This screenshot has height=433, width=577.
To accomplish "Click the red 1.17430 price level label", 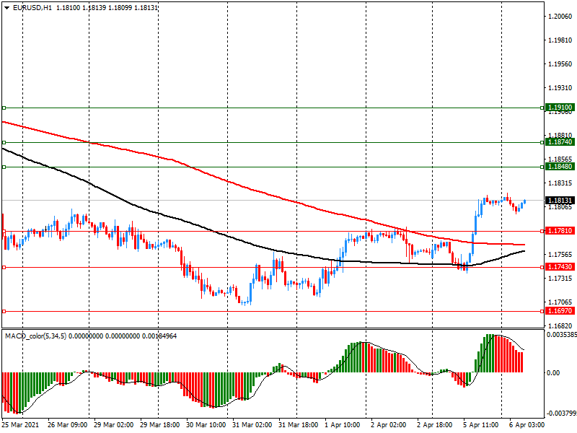I will [559, 267].
